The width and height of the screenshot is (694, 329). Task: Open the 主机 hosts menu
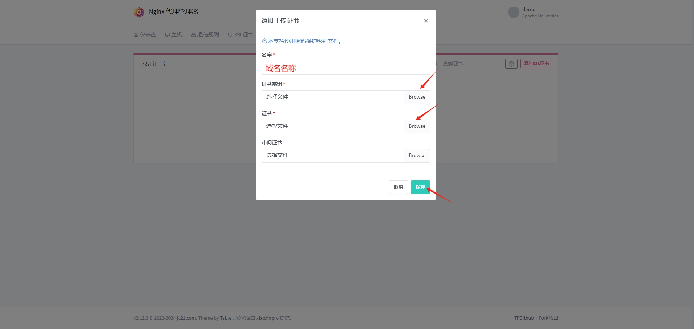pos(173,35)
